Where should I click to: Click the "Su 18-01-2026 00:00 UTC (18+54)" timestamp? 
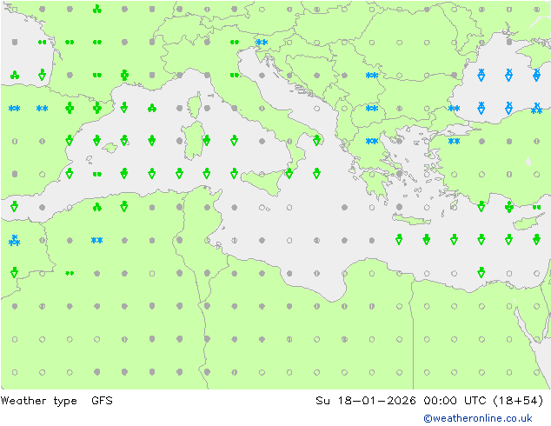click(429, 400)
